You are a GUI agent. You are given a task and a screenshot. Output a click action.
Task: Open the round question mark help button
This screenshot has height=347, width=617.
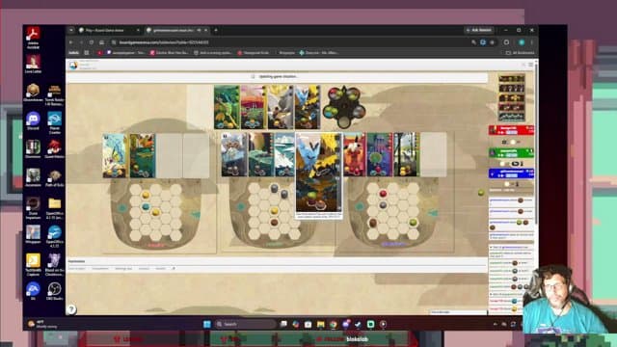[71, 309]
